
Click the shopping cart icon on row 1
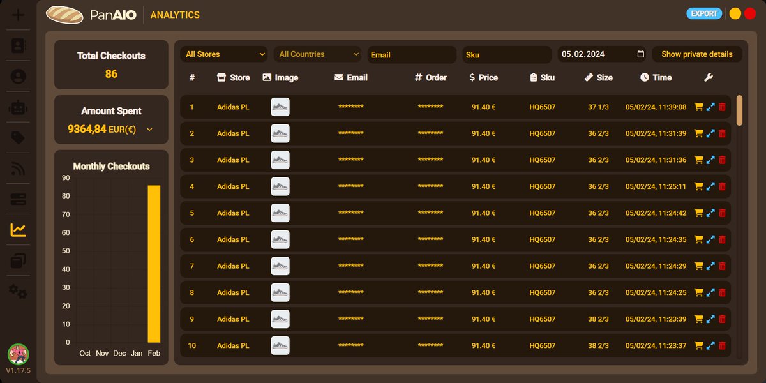699,107
